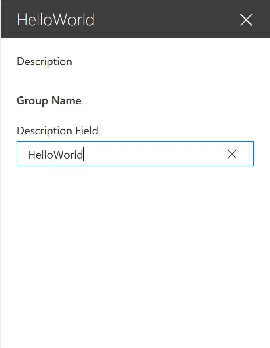270x348 pixels.
Task: Clear the Description Field text using the X icon
Action: pyautogui.click(x=232, y=154)
